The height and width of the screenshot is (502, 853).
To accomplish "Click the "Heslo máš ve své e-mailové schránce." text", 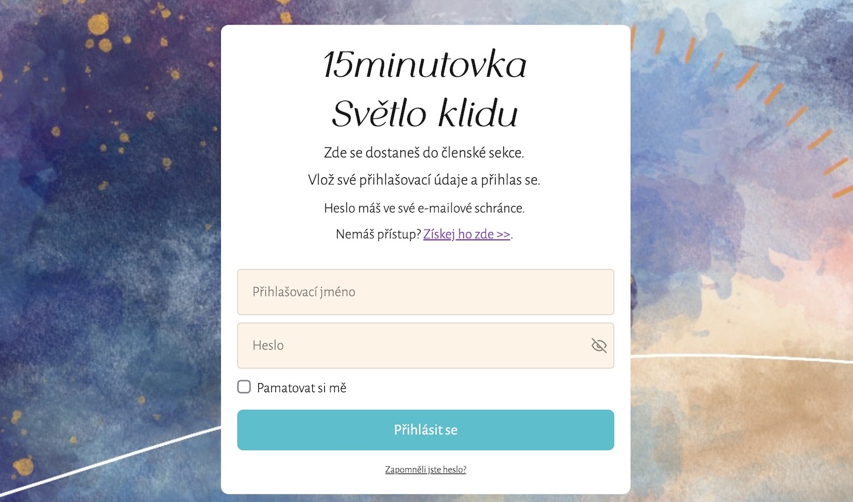I will click(424, 208).
